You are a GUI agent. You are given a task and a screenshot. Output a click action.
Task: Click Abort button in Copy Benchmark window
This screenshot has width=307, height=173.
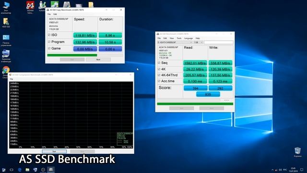tap(98, 60)
